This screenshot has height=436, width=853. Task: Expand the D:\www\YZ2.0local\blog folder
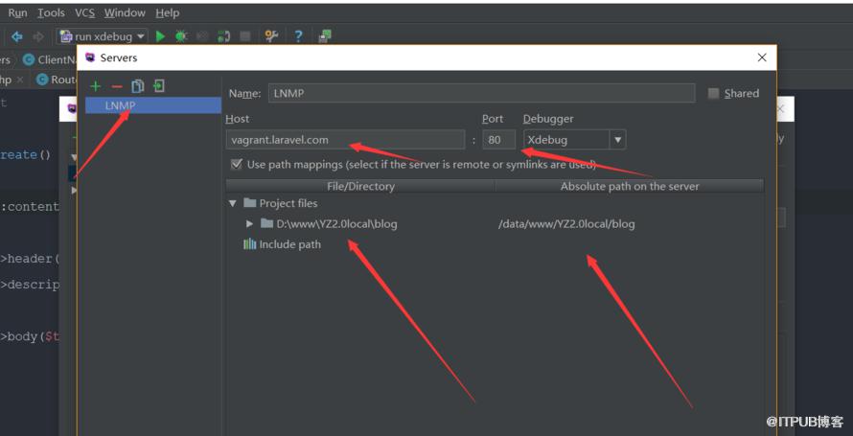tap(250, 224)
